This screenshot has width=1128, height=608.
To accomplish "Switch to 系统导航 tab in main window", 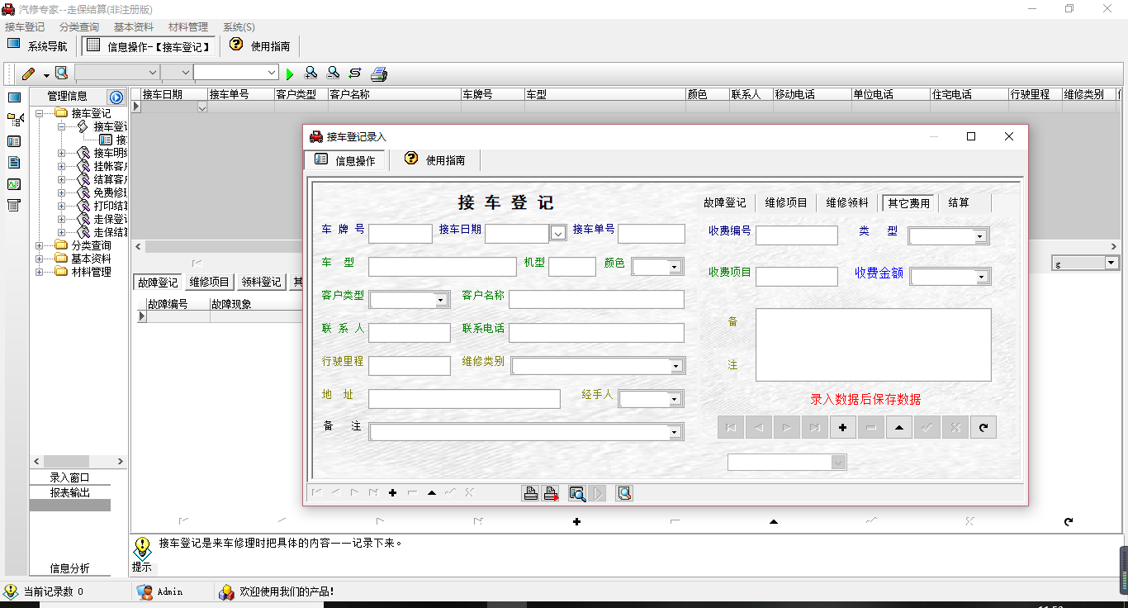I will point(39,46).
